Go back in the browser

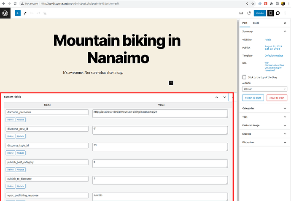(3, 3)
